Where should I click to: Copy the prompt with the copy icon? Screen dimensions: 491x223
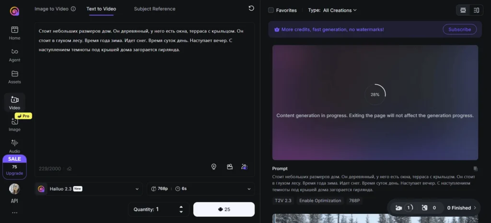pos(475,169)
